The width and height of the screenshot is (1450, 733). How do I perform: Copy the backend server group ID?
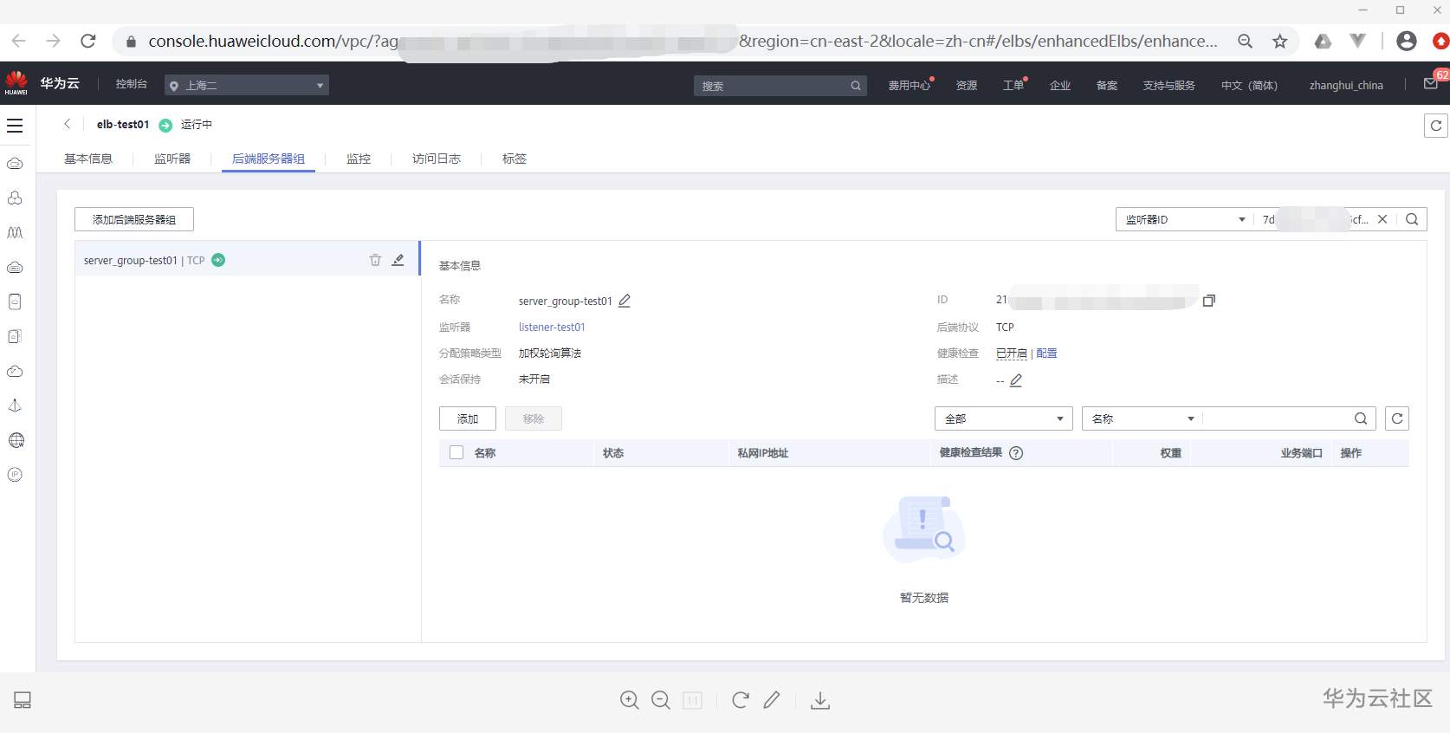pos(1209,300)
